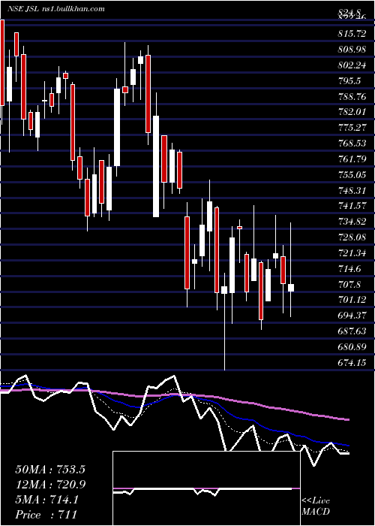Click the 701.12 price axis label

pos(352,300)
